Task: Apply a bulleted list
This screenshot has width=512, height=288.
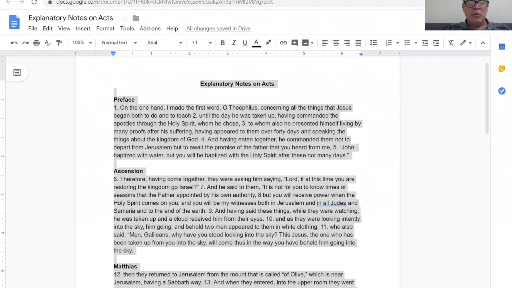Action: click(407, 43)
